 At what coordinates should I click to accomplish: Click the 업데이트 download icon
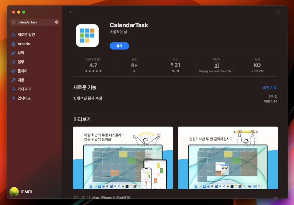pyautogui.click(x=13, y=98)
